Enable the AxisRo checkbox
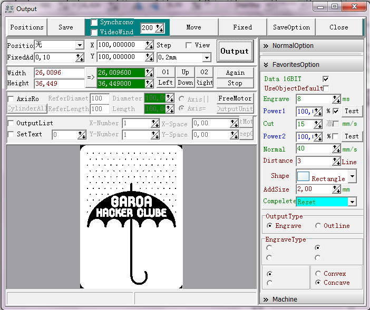The image size is (370, 310). (x=11, y=99)
